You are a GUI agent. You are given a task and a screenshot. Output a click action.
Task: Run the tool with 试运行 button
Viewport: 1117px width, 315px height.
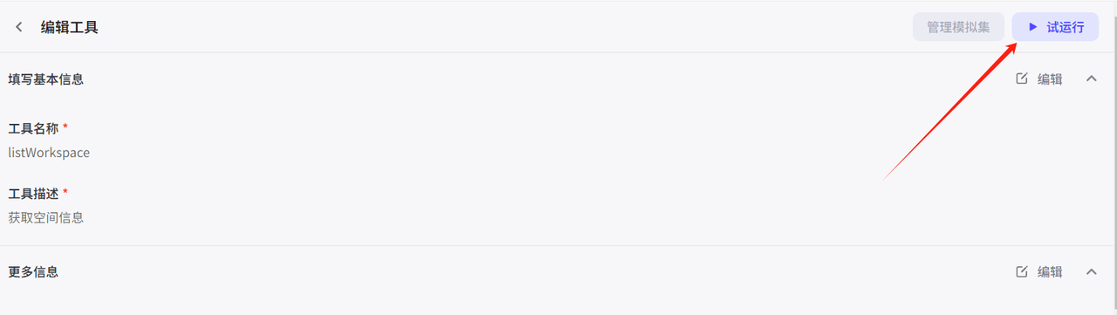click(x=1055, y=27)
